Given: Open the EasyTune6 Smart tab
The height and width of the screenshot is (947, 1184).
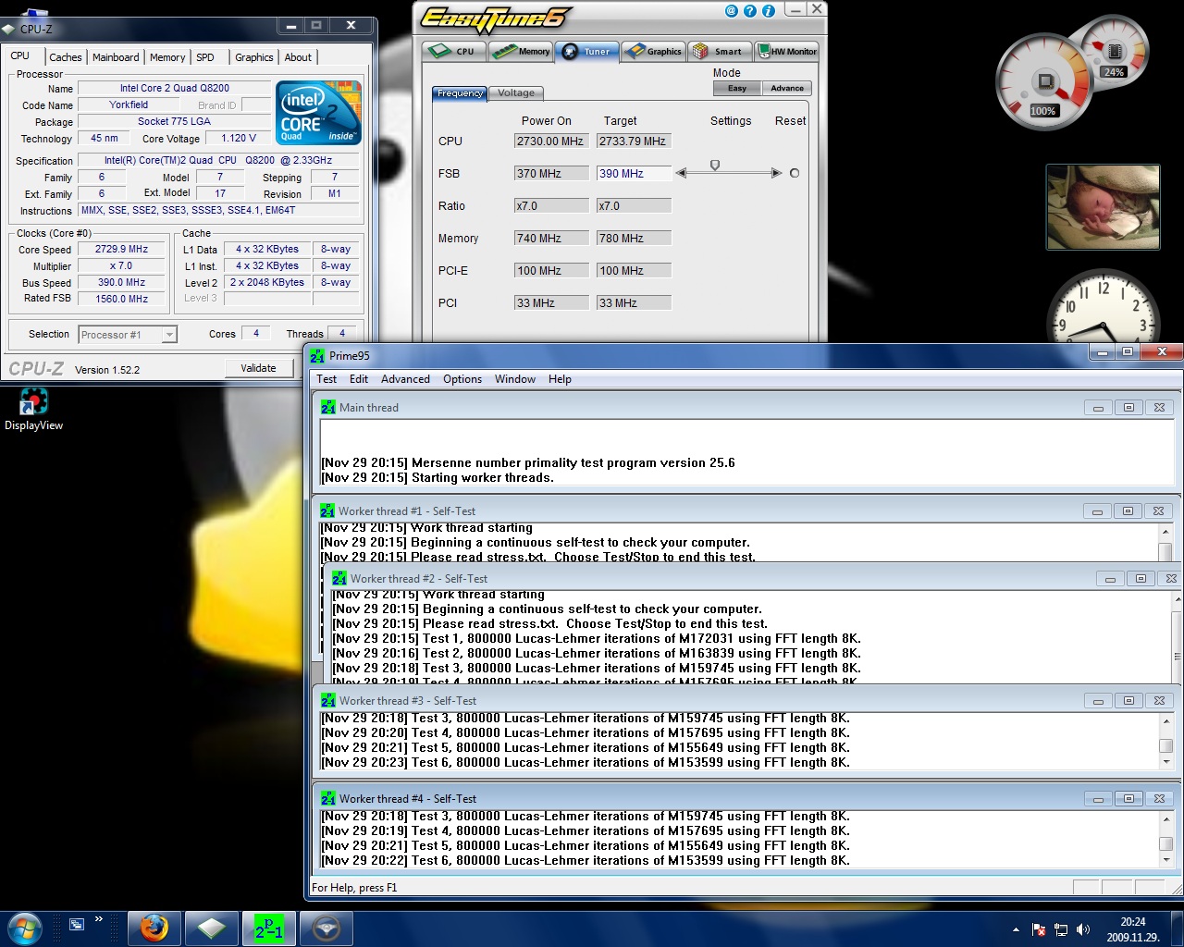Looking at the screenshot, I should (x=721, y=51).
